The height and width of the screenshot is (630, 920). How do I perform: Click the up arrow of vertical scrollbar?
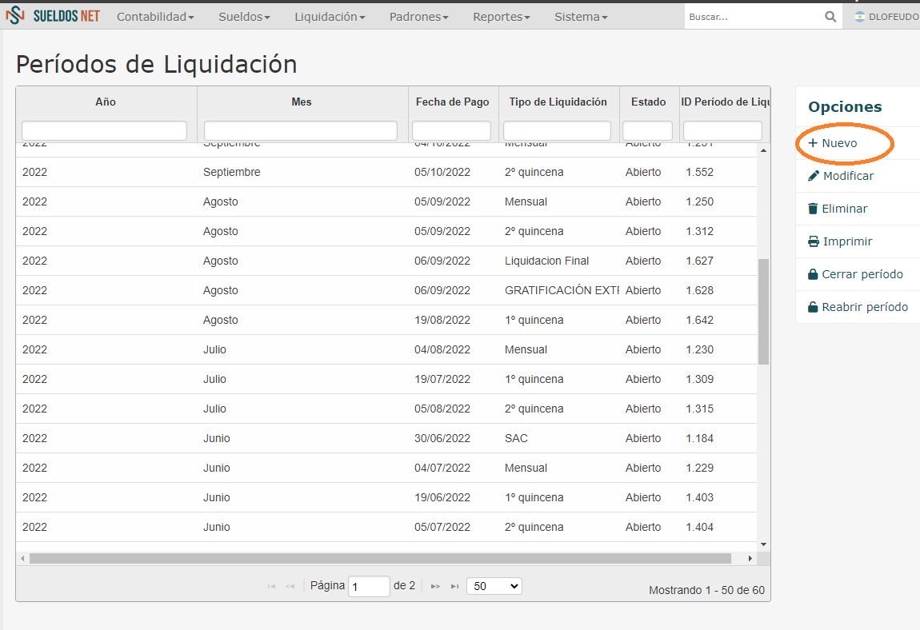pyautogui.click(x=763, y=151)
